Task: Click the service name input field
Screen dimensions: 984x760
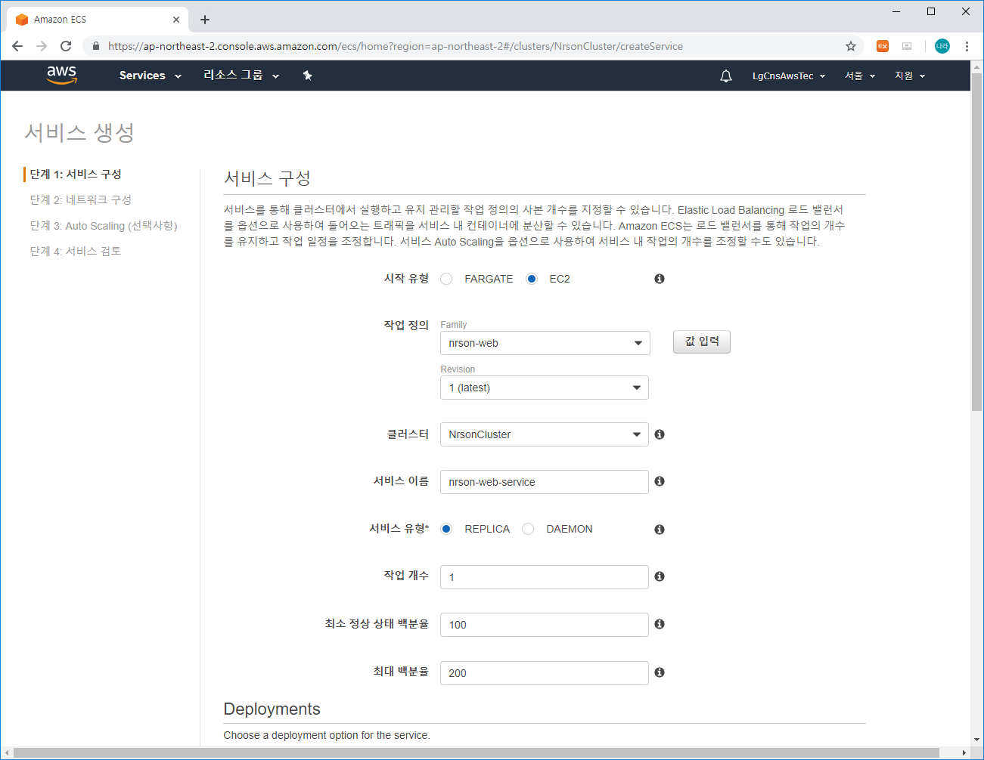Action: (545, 482)
